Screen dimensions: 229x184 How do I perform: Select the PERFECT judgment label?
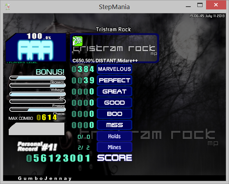[x=114, y=80]
